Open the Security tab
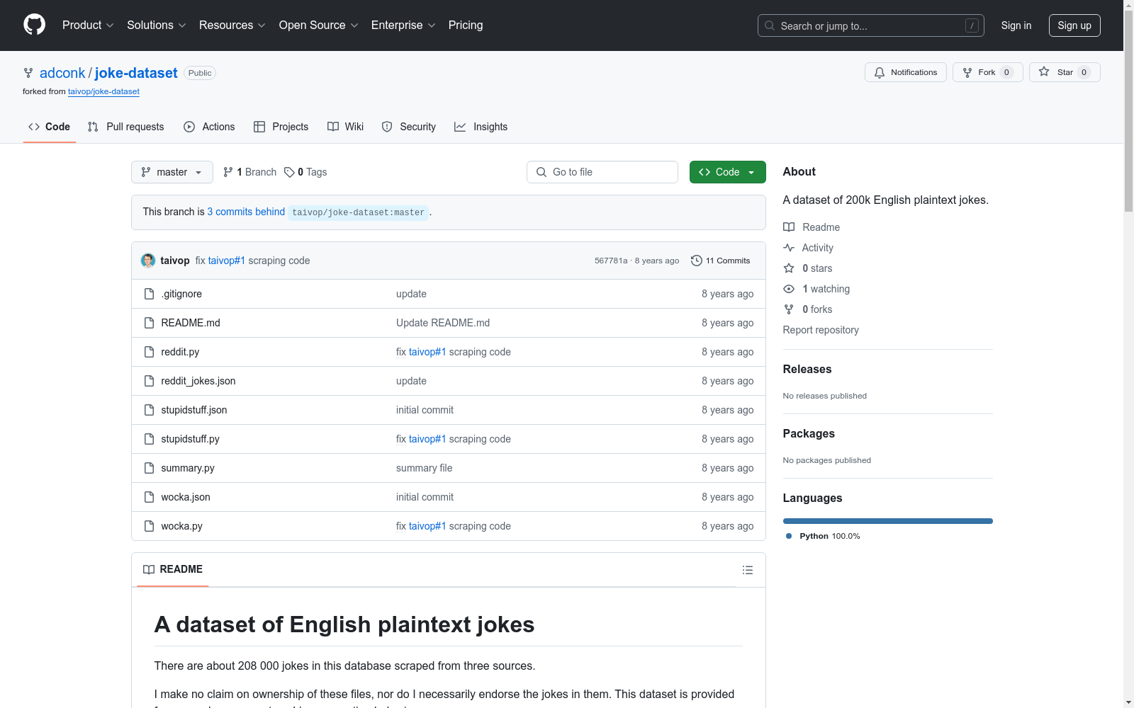 click(408, 127)
